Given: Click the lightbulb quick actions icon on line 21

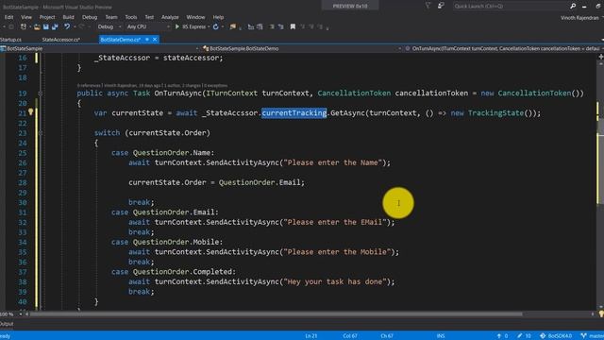Looking at the screenshot, I should (x=31, y=112).
